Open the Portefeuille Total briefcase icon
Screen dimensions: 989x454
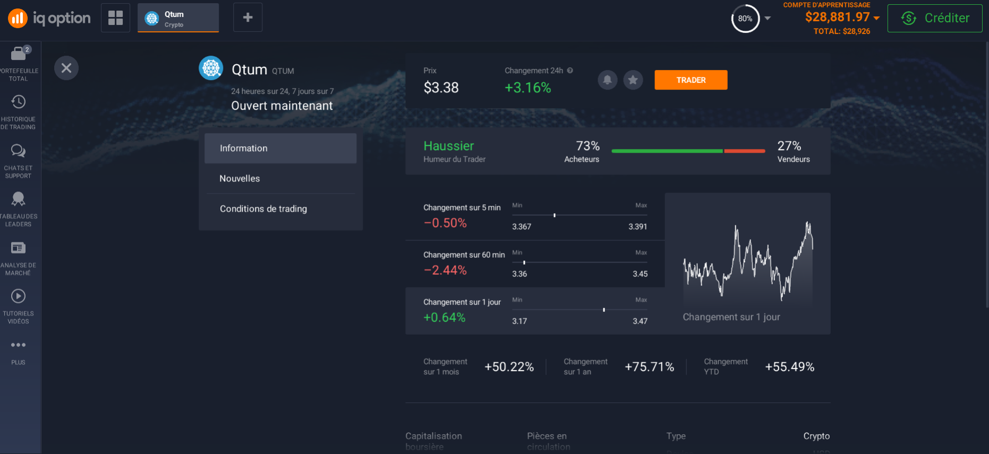[19, 54]
